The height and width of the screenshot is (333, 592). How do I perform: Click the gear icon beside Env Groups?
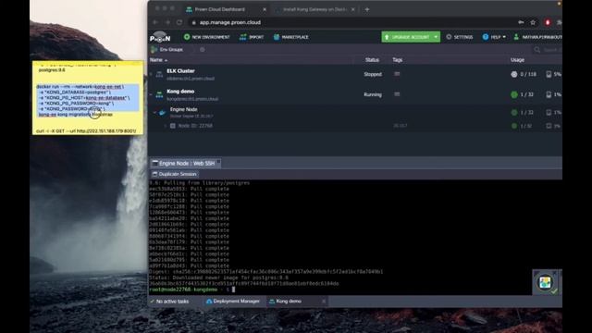pos(203,49)
